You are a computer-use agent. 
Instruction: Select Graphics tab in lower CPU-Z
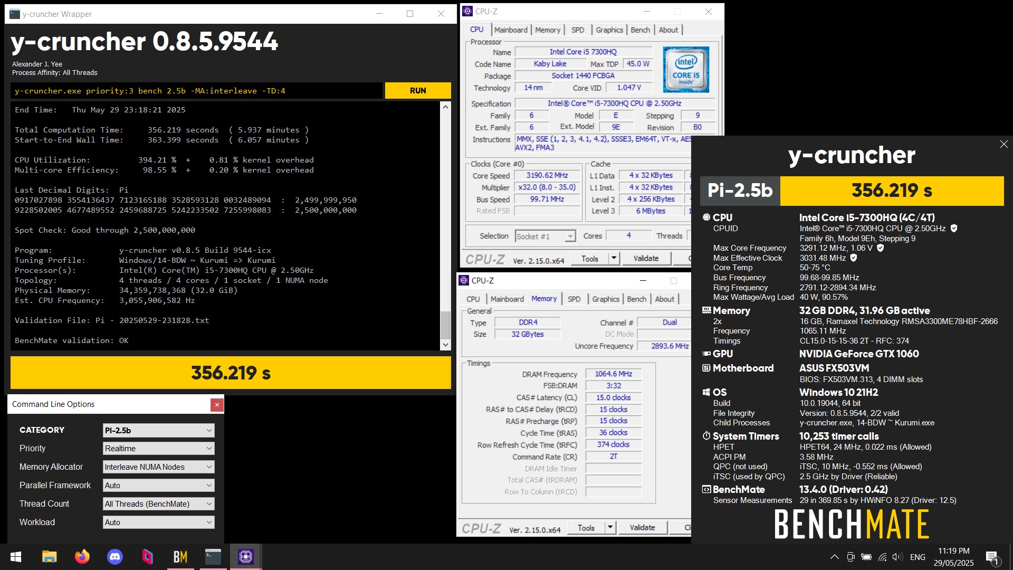tap(606, 299)
